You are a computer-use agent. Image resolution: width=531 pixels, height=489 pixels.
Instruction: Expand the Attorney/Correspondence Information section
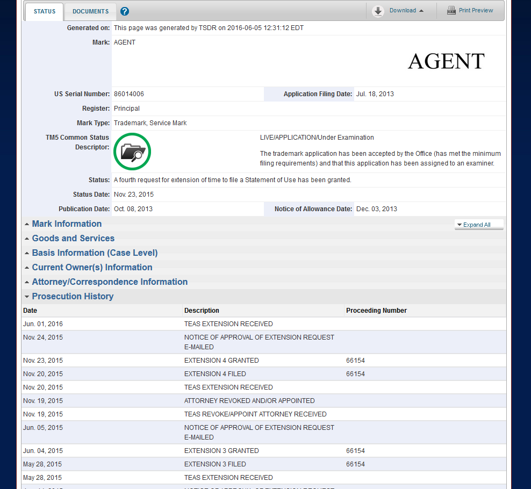click(26, 282)
